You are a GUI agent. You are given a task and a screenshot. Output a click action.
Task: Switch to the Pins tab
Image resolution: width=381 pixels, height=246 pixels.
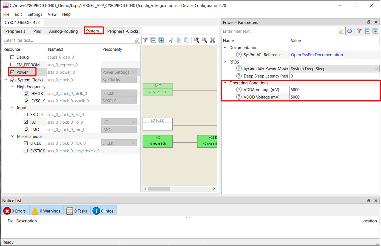37,31
